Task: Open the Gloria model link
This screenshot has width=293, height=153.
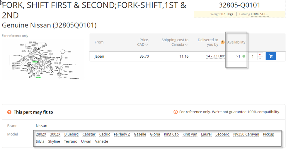Action: [155, 134]
